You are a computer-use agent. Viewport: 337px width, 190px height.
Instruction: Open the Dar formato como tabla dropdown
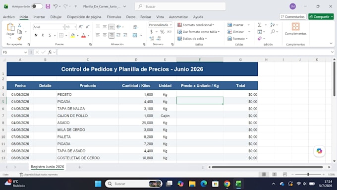tap(199, 32)
